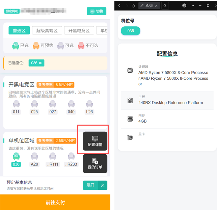This screenshot has width=217, height=210.
Task: Open 配置详情 configuration details button
Action: [95, 141]
